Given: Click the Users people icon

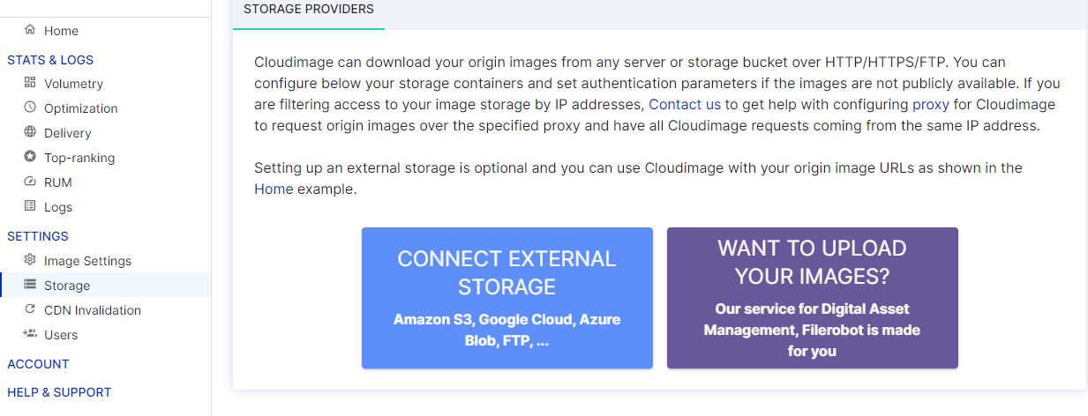Looking at the screenshot, I should (x=31, y=334).
